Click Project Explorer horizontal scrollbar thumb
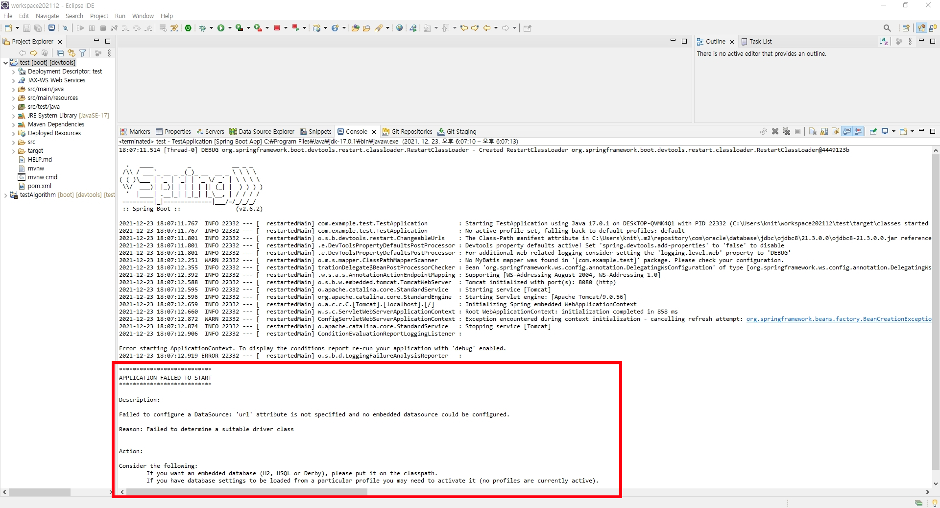940x508 pixels. pos(39,492)
